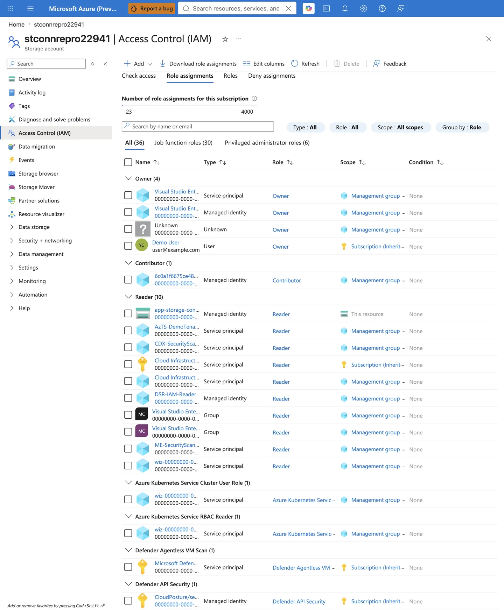Select the DSR-IAM-Reader row checkbox
This screenshot has height=610, width=504.
[128, 398]
